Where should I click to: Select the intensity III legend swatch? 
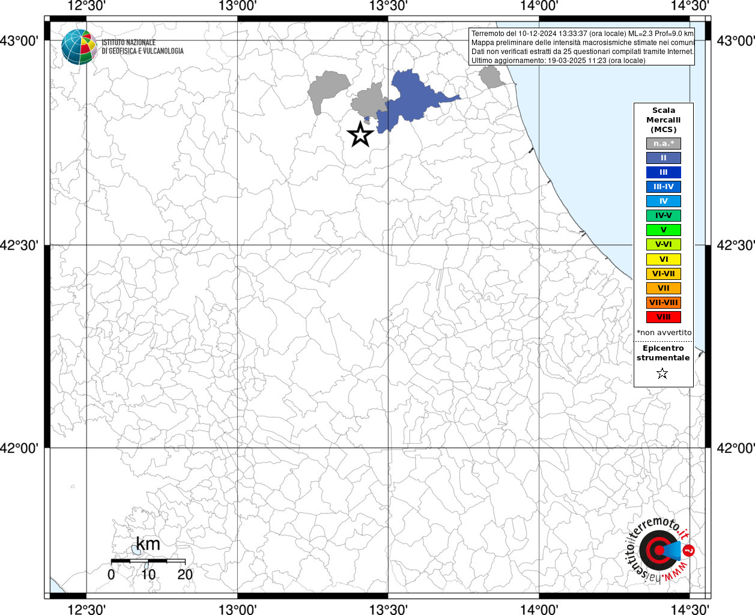click(664, 172)
